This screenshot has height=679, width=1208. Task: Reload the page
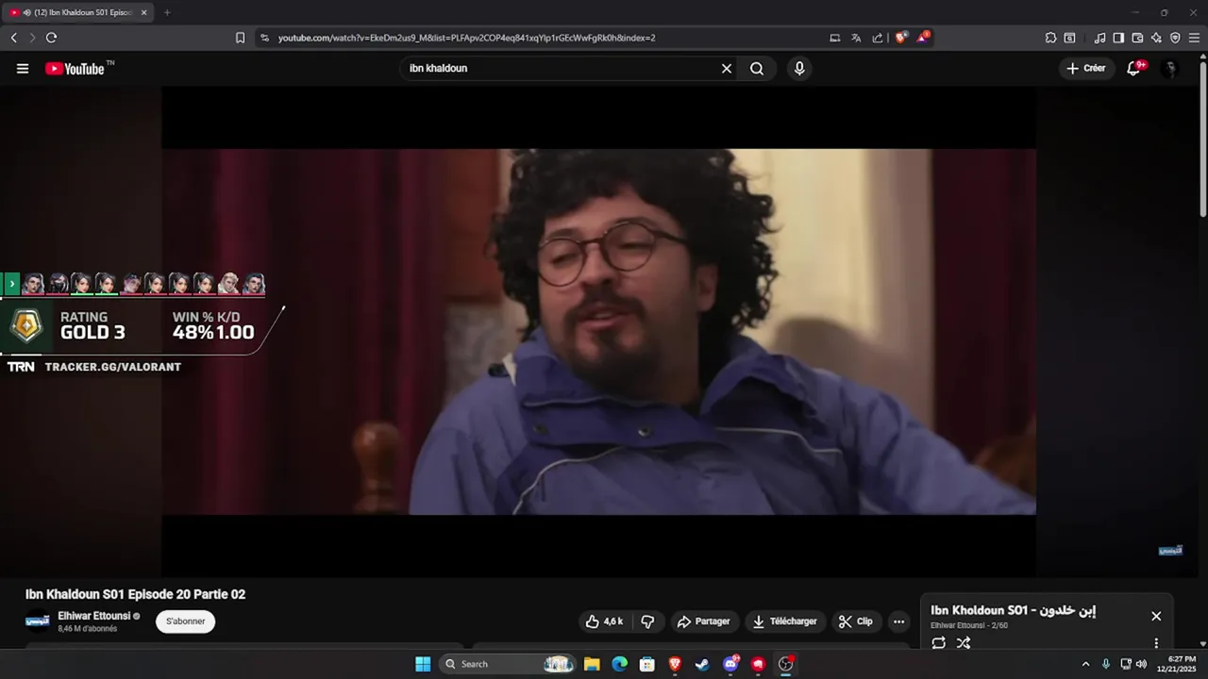[51, 38]
